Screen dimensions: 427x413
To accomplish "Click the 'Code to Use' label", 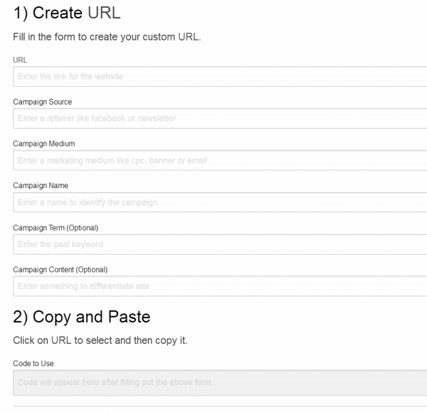I will [x=33, y=364].
